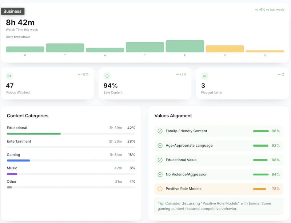This screenshot has height=223, width=291.
Task: Click the check icon beside Family-Friendly Content
Action: [x=160, y=131]
